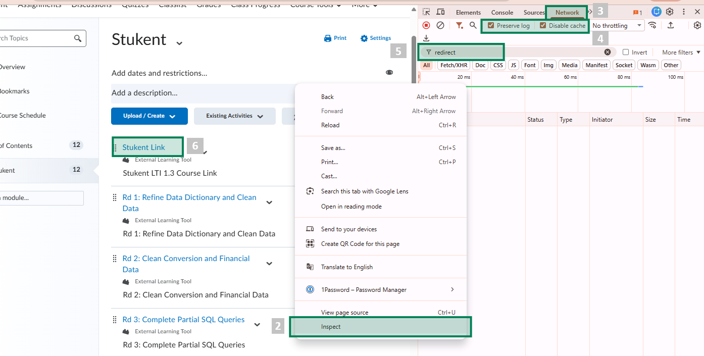Viewport: 704px width, 356px height.
Task: Click the inspect element picker icon
Action: [427, 12]
